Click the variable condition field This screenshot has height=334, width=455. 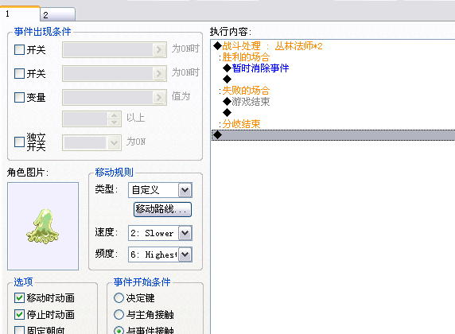pyautogui.click(x=115, y=97)
